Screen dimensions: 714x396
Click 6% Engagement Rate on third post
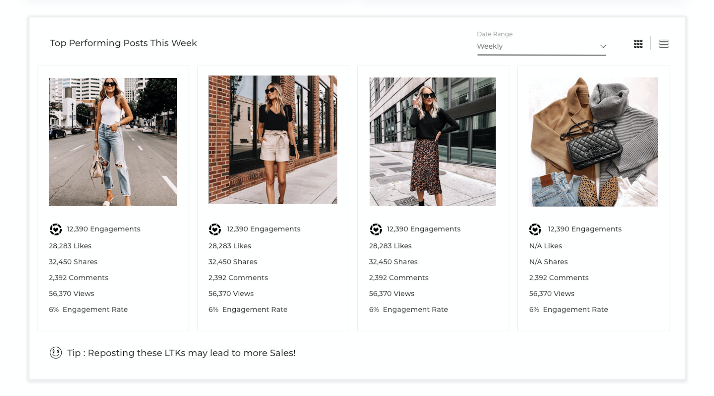[x=408, y=310]
